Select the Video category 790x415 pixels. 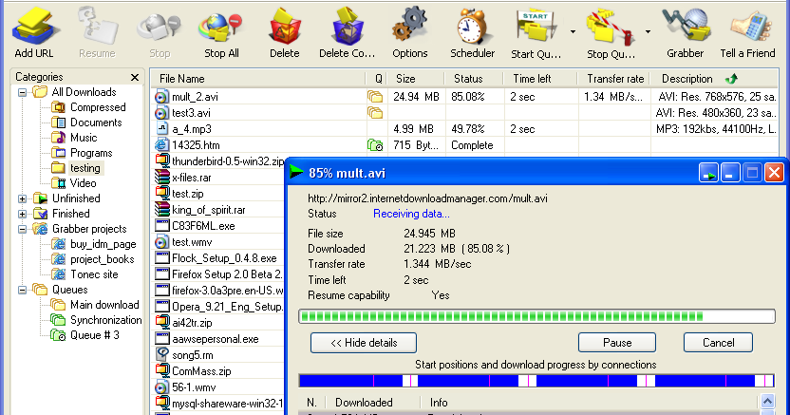tap(84, 183)
